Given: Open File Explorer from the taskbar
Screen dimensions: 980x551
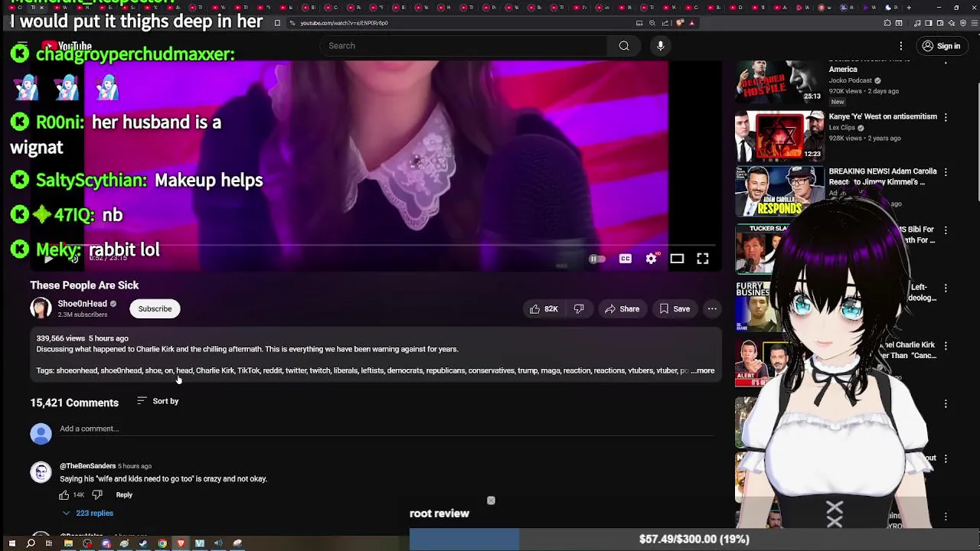Looking at the screenshot, I should [x=68, y=544].
